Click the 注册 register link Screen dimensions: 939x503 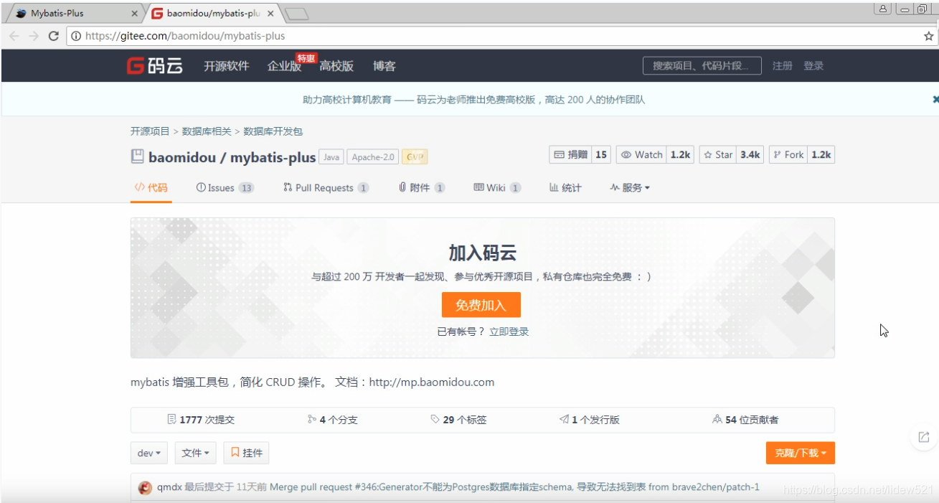click(x=783, y=66)
